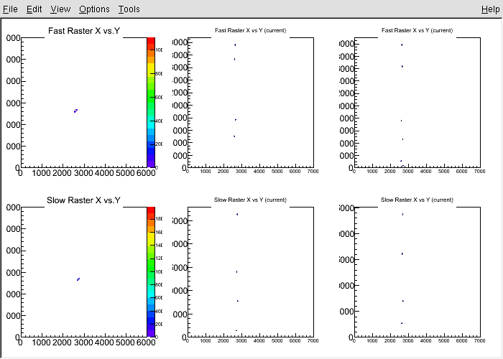Click the topmost point in right Slow Raster plot
Screen dimensions: 503x359
pos(402,214)
